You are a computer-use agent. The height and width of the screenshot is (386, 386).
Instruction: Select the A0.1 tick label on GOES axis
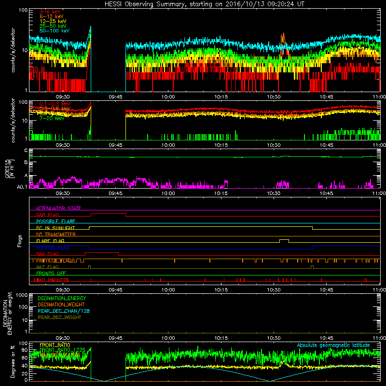[22, 187]
